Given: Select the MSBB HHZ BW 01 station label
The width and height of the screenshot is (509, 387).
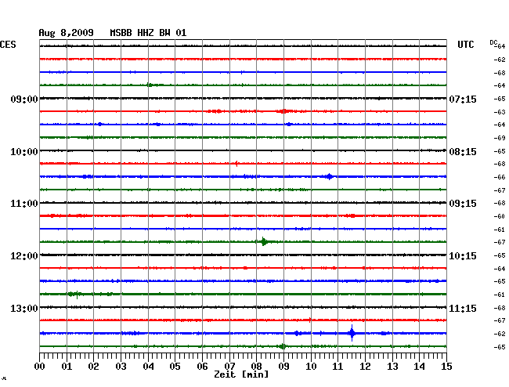Looking at the screenshot, I should point(148,33).
